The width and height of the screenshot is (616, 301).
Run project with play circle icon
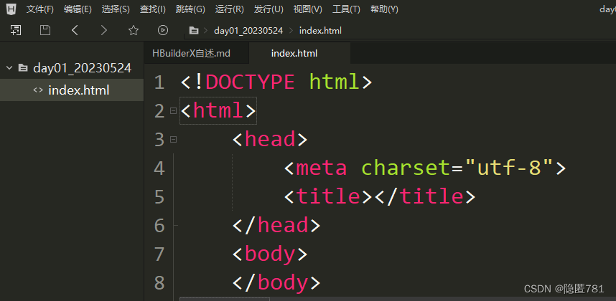[163, 30]
